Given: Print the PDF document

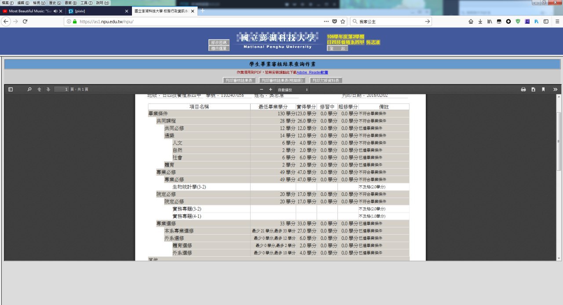Looking at the screenshot, I should (x=523, y=89).
